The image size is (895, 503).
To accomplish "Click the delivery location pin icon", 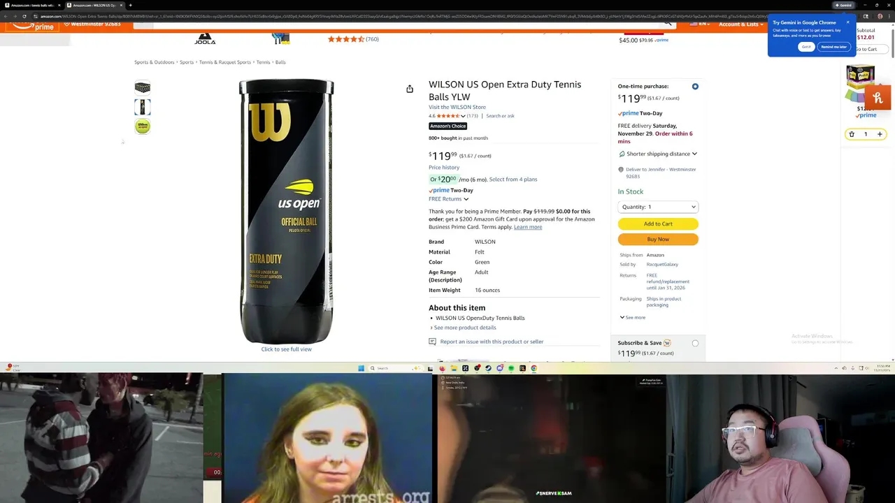I will 621,170.
